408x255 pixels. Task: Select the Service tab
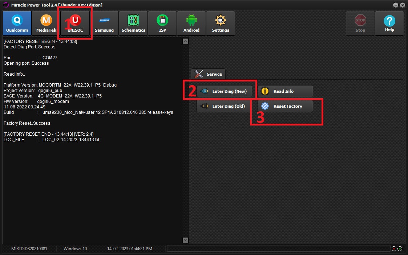click(x=209, y=74)
